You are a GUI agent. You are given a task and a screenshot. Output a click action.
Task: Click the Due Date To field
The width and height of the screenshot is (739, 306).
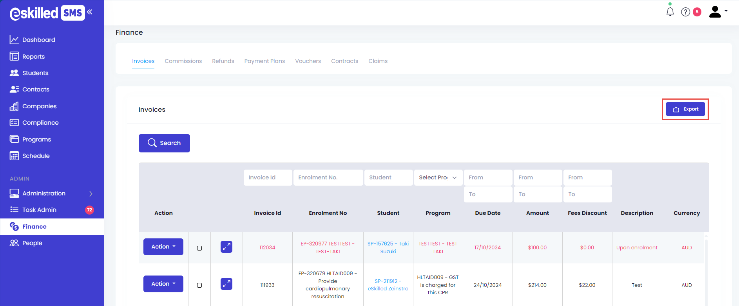click(488, 194)
